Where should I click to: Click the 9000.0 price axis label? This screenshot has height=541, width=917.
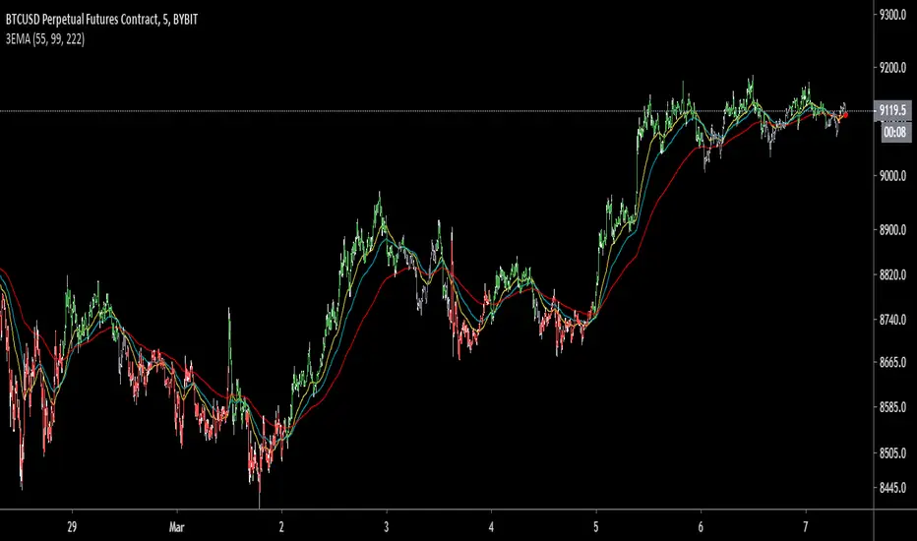click(x=893, y=175)
